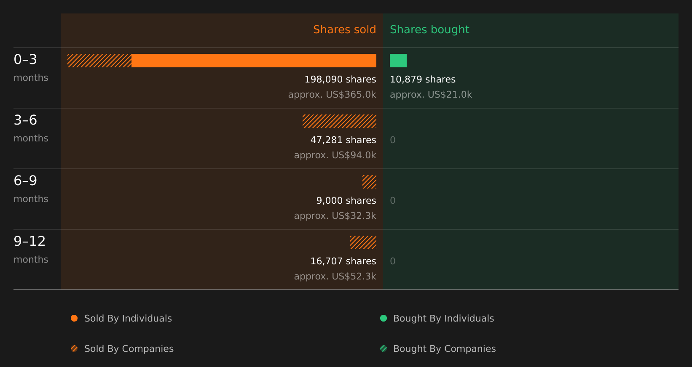Click the 0 bought value in 9–12 months row
Screen dimensions: 692x367
(x=393, y=261)
